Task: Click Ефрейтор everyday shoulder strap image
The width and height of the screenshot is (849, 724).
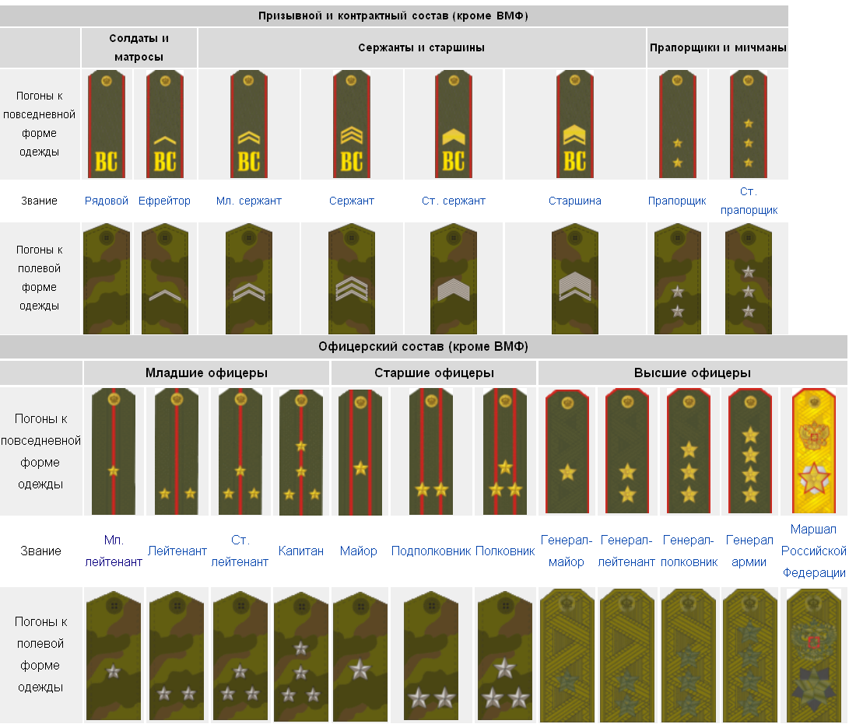Action: point(165,124)
